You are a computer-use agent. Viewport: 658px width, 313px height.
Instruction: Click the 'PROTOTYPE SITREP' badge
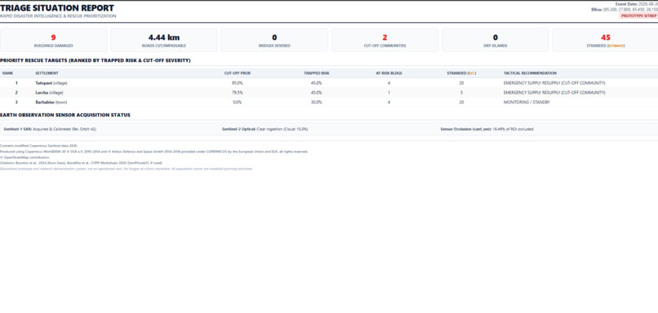click(x=638, y=15)
